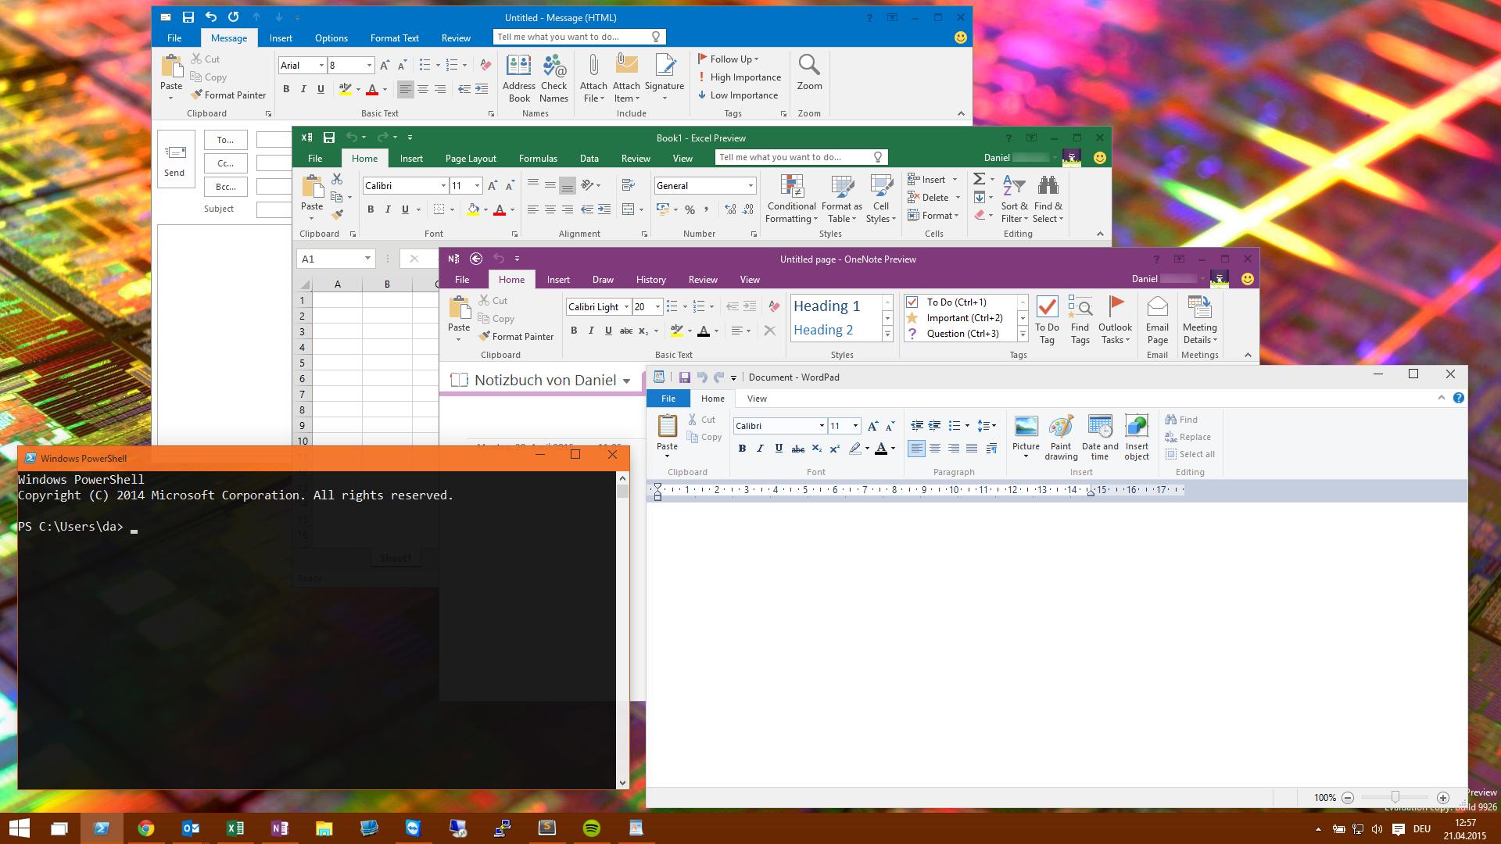Viewport: 1501px width, 844px height.
Task: Toggle Underline in WordPad
Action: pos(779,448)
